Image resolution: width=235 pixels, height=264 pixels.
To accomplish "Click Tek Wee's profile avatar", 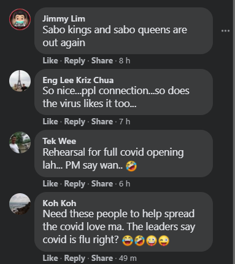I will click(x=20, y=142).
